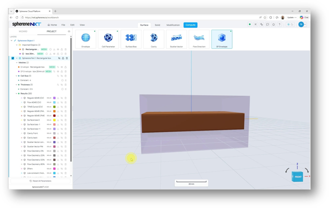Collapse the Cell Size group

click(x=16, y=76)
